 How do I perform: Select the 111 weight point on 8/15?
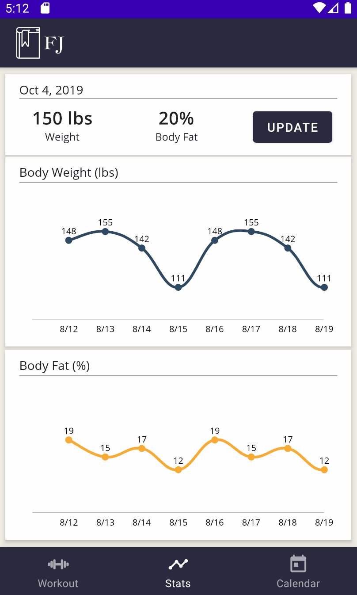tap(178, 287)
